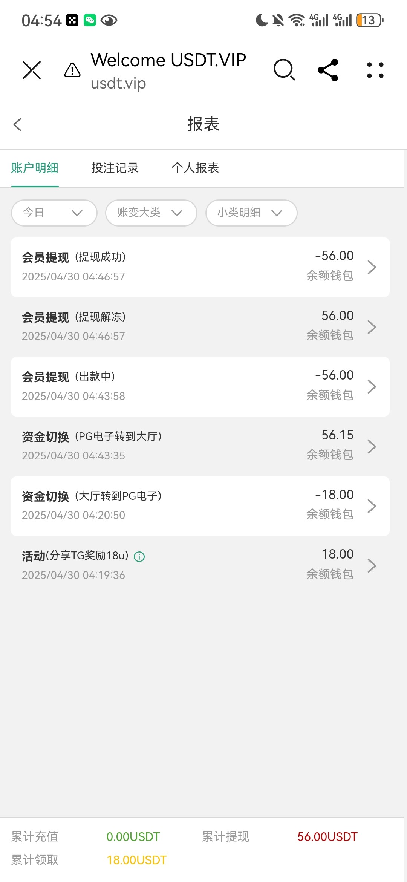Expand the 账变大类 category dropdown

point(151,213)
